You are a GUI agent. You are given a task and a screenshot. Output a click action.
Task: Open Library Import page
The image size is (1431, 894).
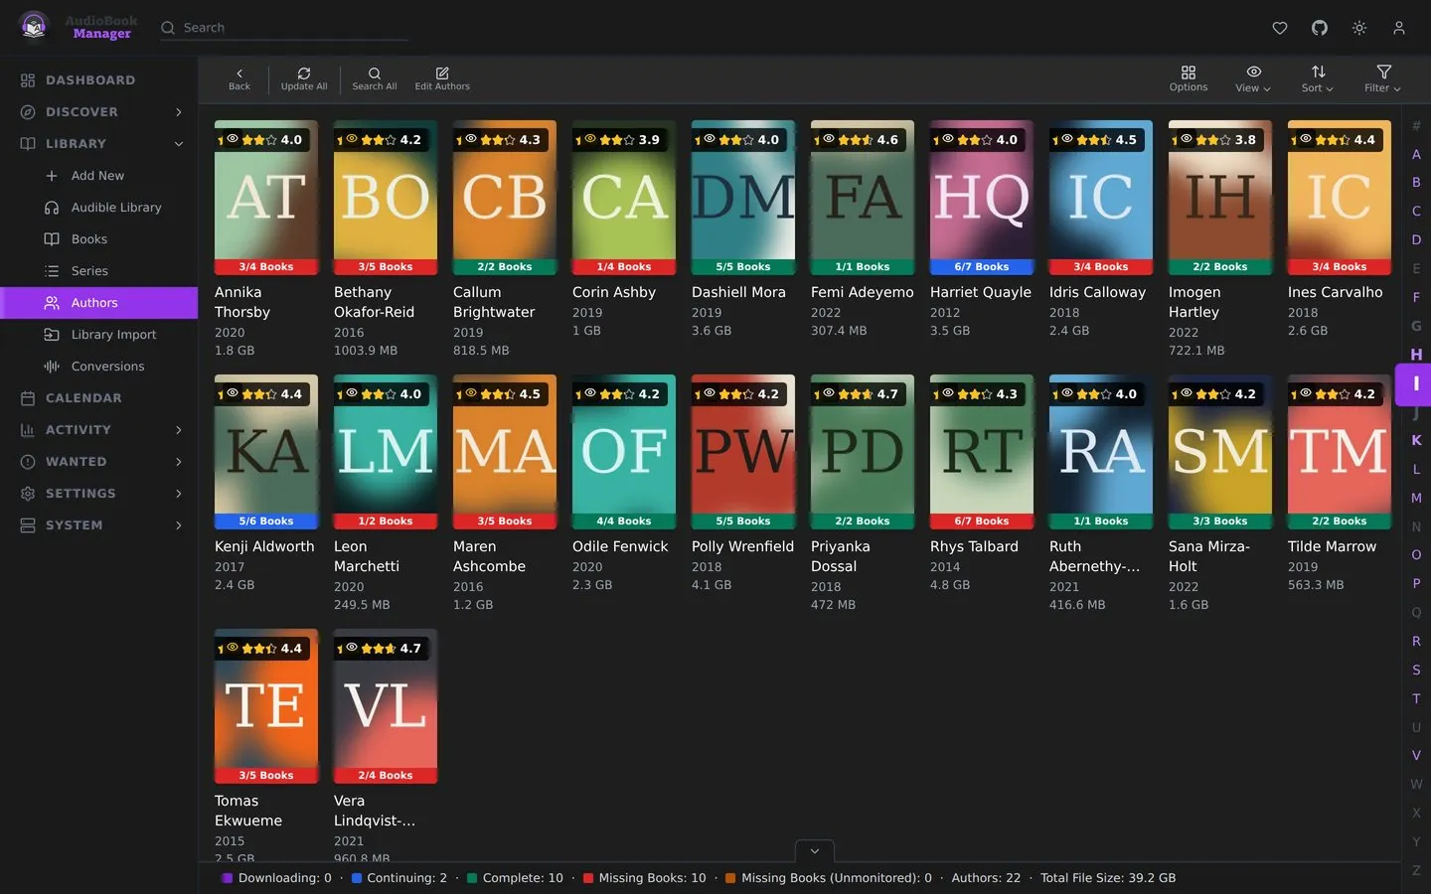tap(113, 335)
